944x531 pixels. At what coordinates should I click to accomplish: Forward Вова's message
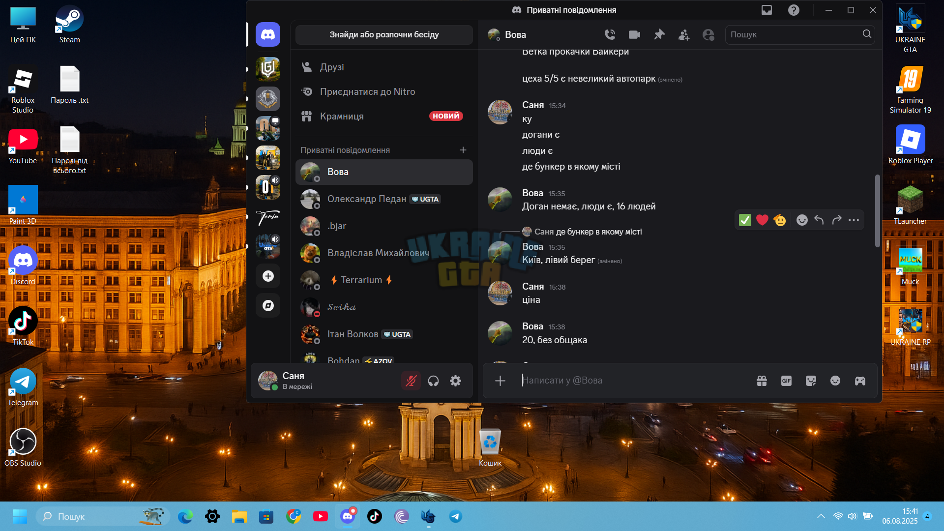pos(836,220)
